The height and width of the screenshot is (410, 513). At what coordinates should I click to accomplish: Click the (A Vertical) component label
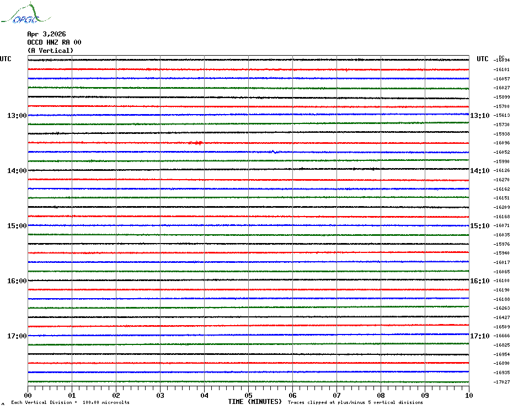[x=50, y=51]
